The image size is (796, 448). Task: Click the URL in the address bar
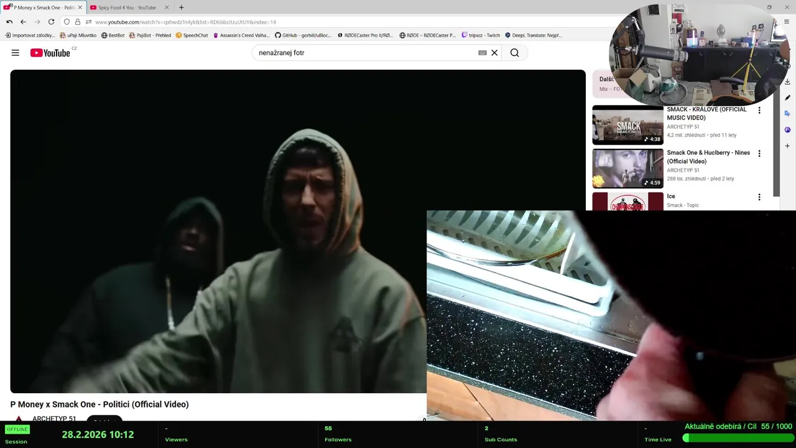click(185, 22)
